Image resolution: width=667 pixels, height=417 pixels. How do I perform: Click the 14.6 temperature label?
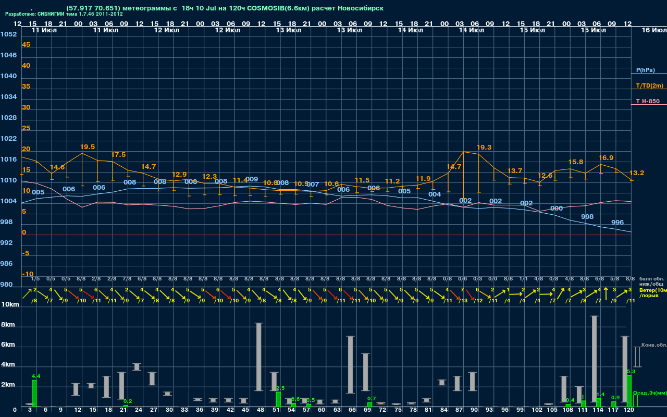click(57, 167)
